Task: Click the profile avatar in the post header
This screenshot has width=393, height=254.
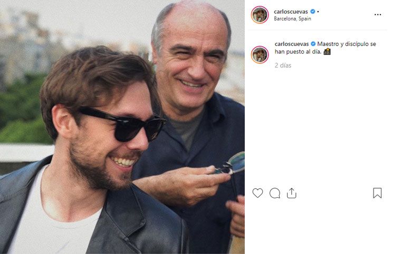Action: point(260,14)
